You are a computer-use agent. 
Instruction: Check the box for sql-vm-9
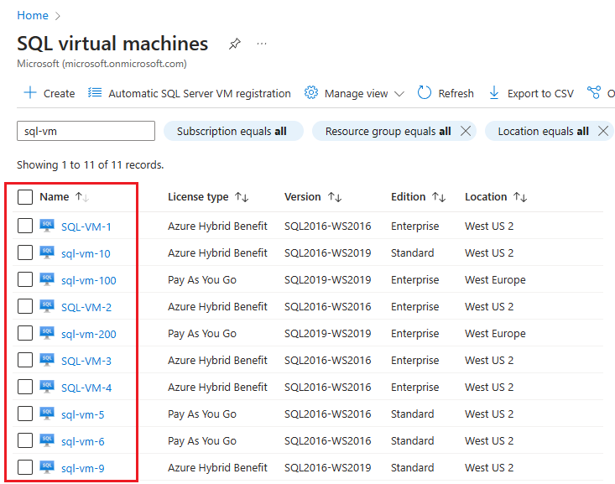(25, 467)
